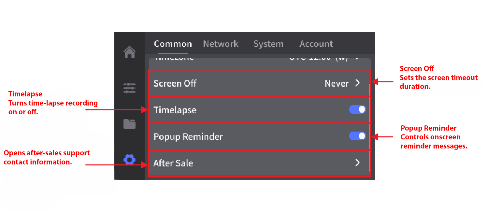Select the Account tab
Image resolution: width=489 pixels, height=212 pixels.
316,44
